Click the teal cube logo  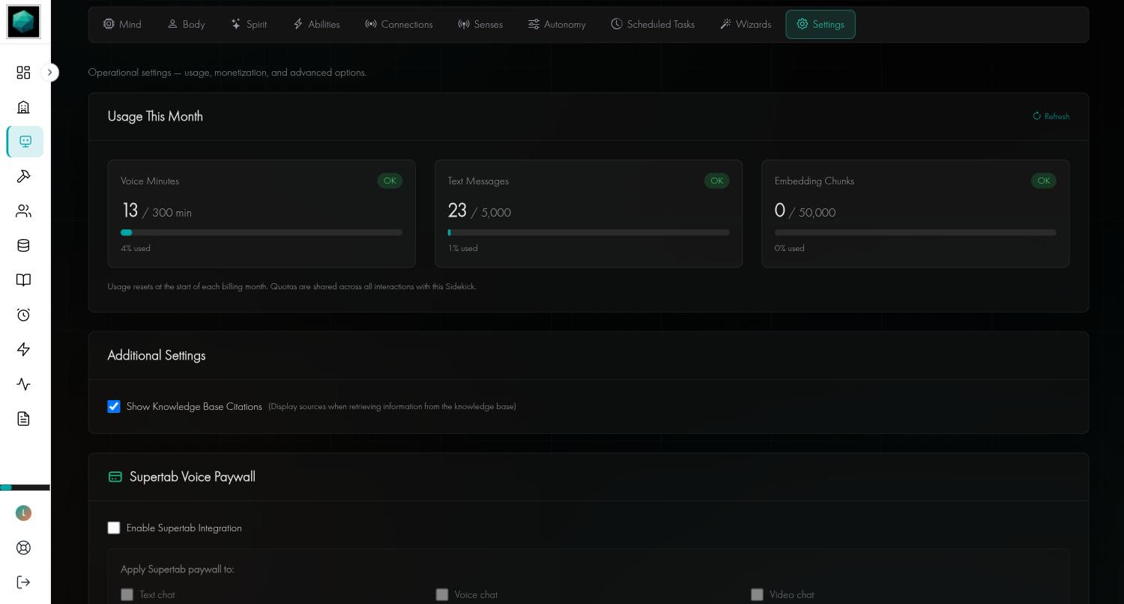[x=23, y=22]
